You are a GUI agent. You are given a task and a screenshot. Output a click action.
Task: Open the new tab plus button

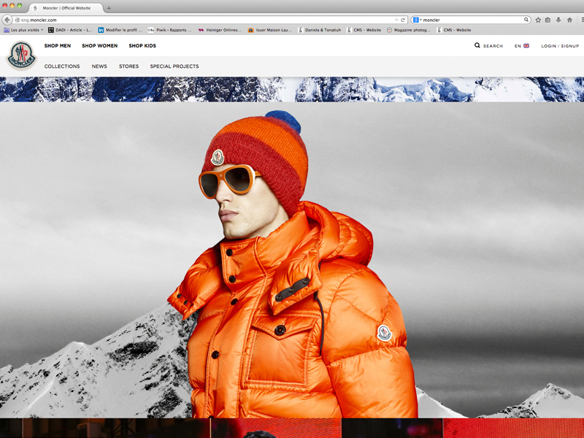(109, 8)
